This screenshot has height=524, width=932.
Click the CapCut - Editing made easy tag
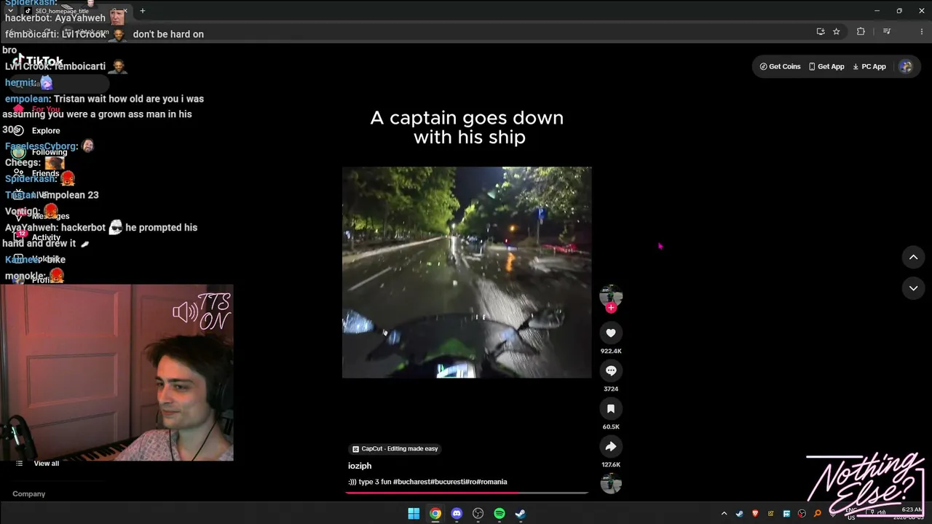click(x=395, y=449)
